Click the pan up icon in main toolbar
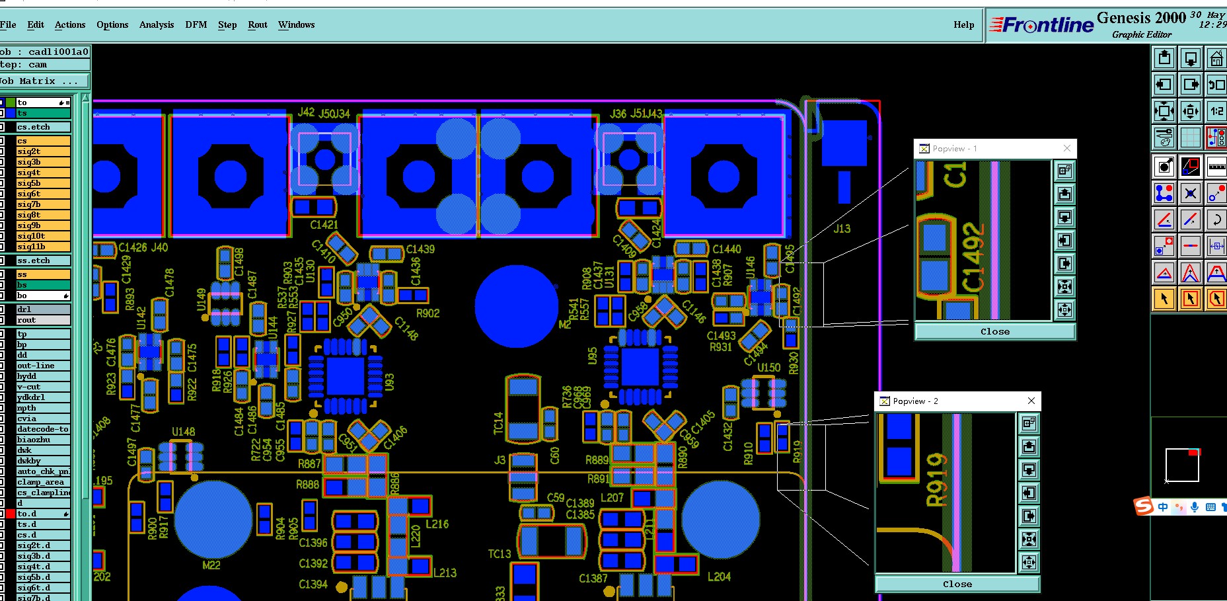The height and width of the screenshot is (601, 1227). 1164,58
